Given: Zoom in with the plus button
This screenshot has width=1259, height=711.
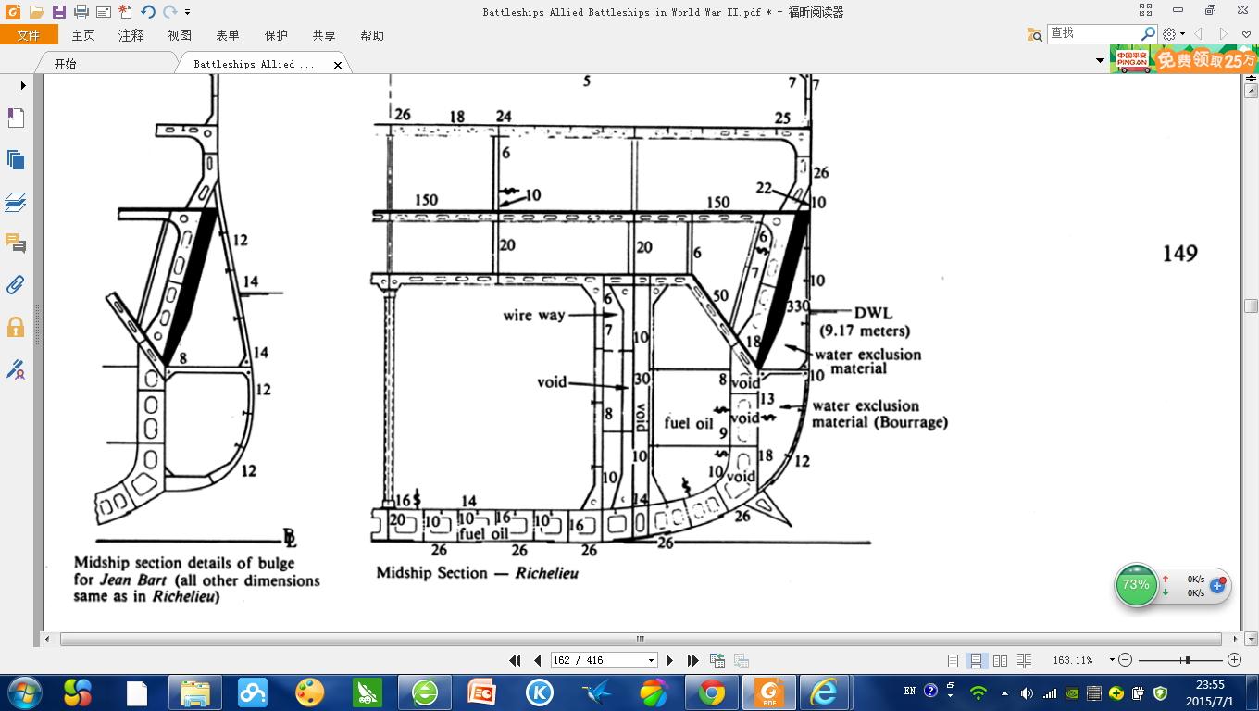Looking at the screenshot, I should [x=1234, y=660].
